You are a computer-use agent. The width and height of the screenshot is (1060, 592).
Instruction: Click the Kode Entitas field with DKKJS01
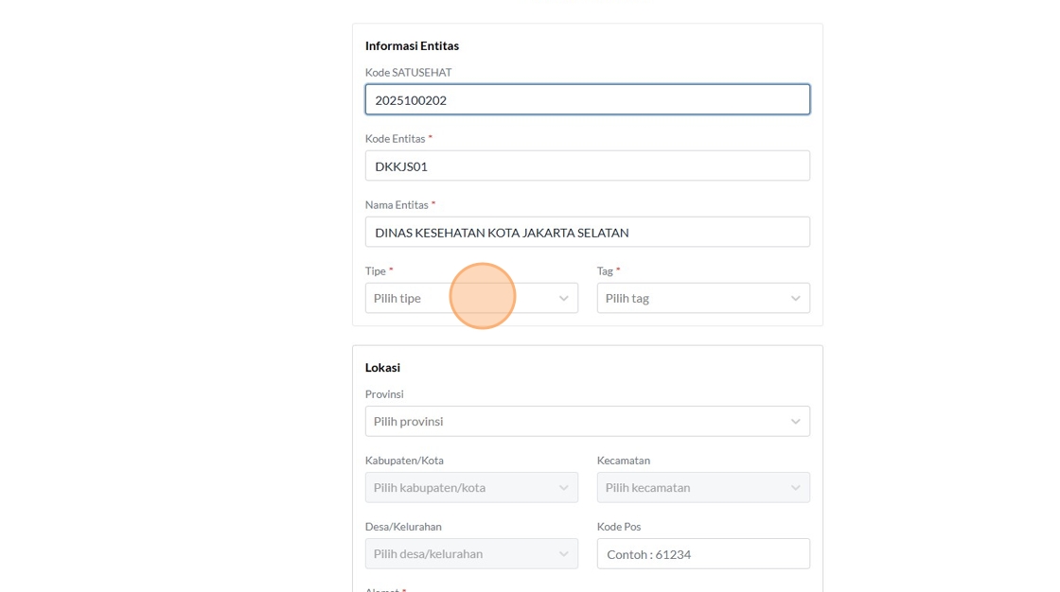point(587,165)
